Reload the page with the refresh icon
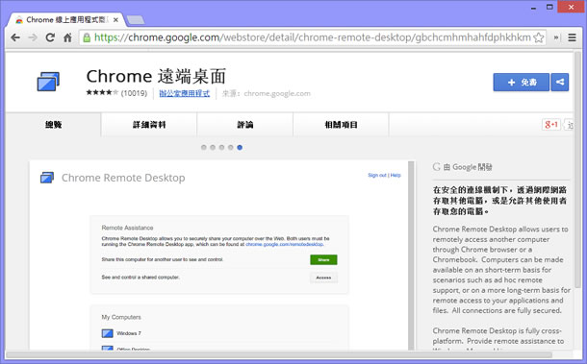The width and height of the screenshot is (587, 364). (50, 37)
